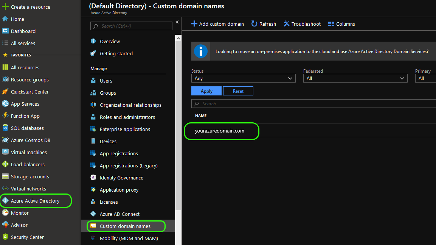
Task: Click the Resource groups cube icon
Action: pos(5,80)
